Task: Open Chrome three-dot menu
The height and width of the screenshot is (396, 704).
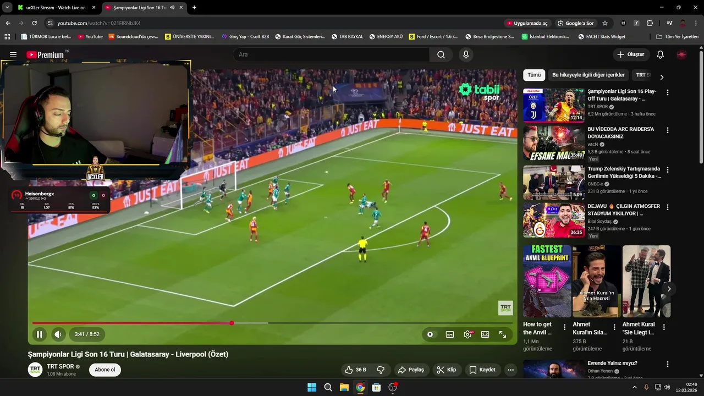Action: (696, 23)
